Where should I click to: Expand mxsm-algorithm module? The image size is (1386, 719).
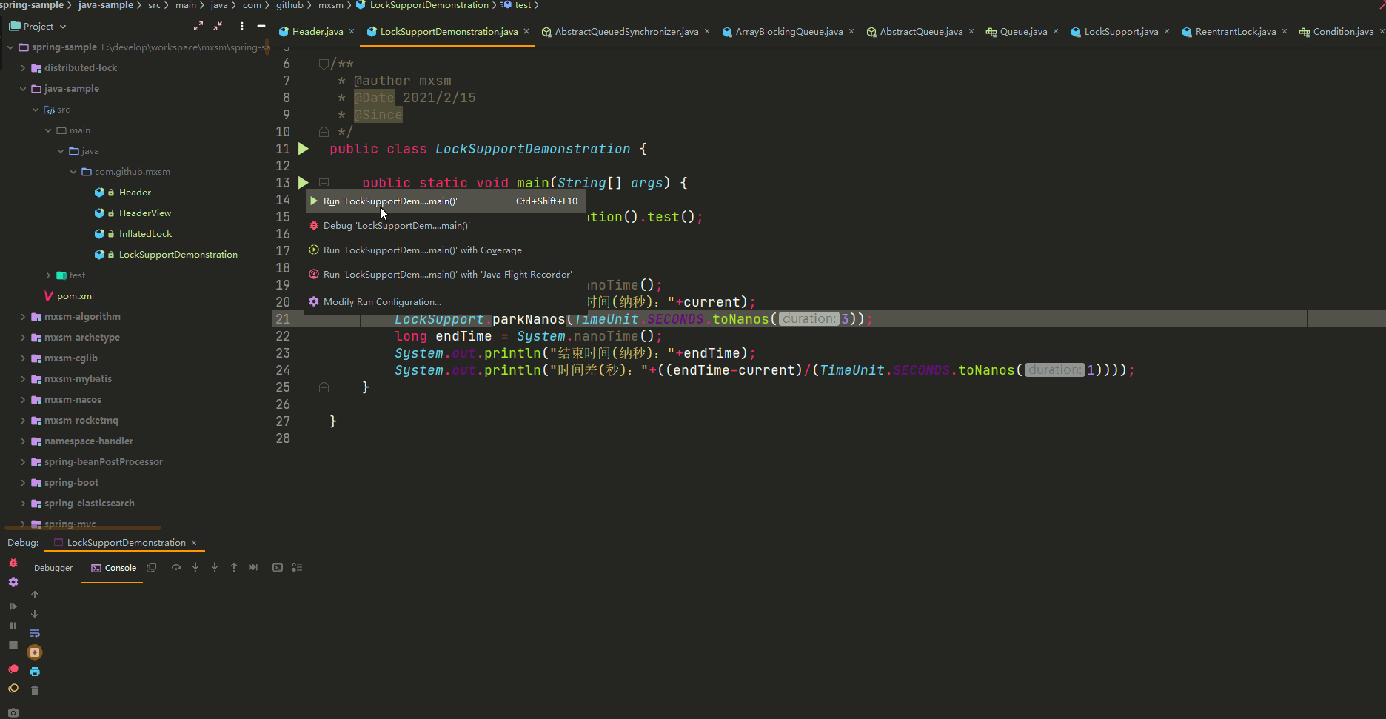23,316
